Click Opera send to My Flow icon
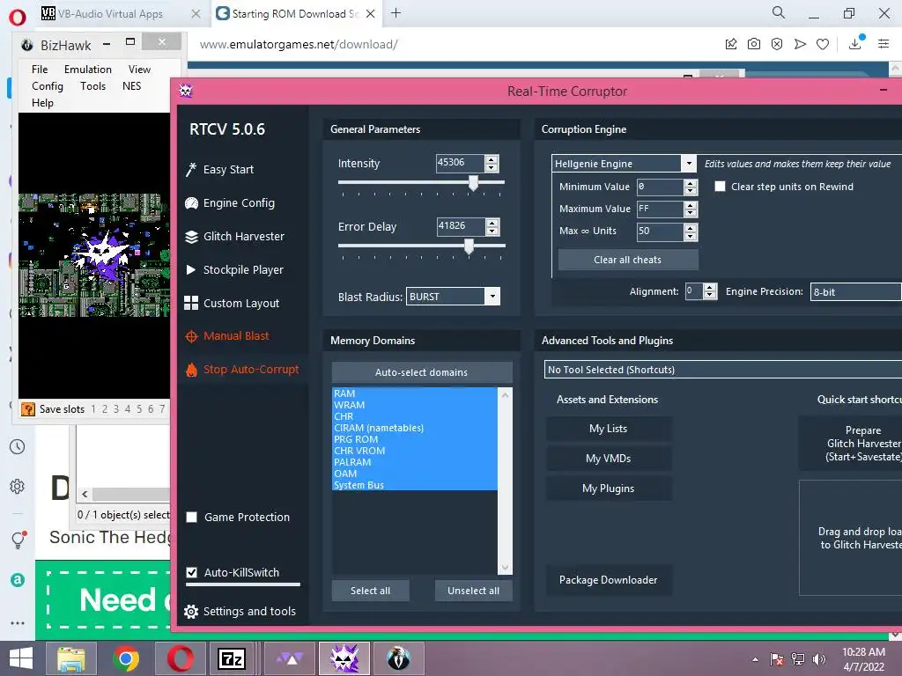 pos(800,44)
